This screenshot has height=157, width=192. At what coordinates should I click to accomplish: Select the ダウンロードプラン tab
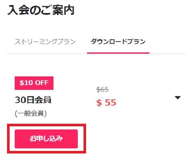point(118,42)
